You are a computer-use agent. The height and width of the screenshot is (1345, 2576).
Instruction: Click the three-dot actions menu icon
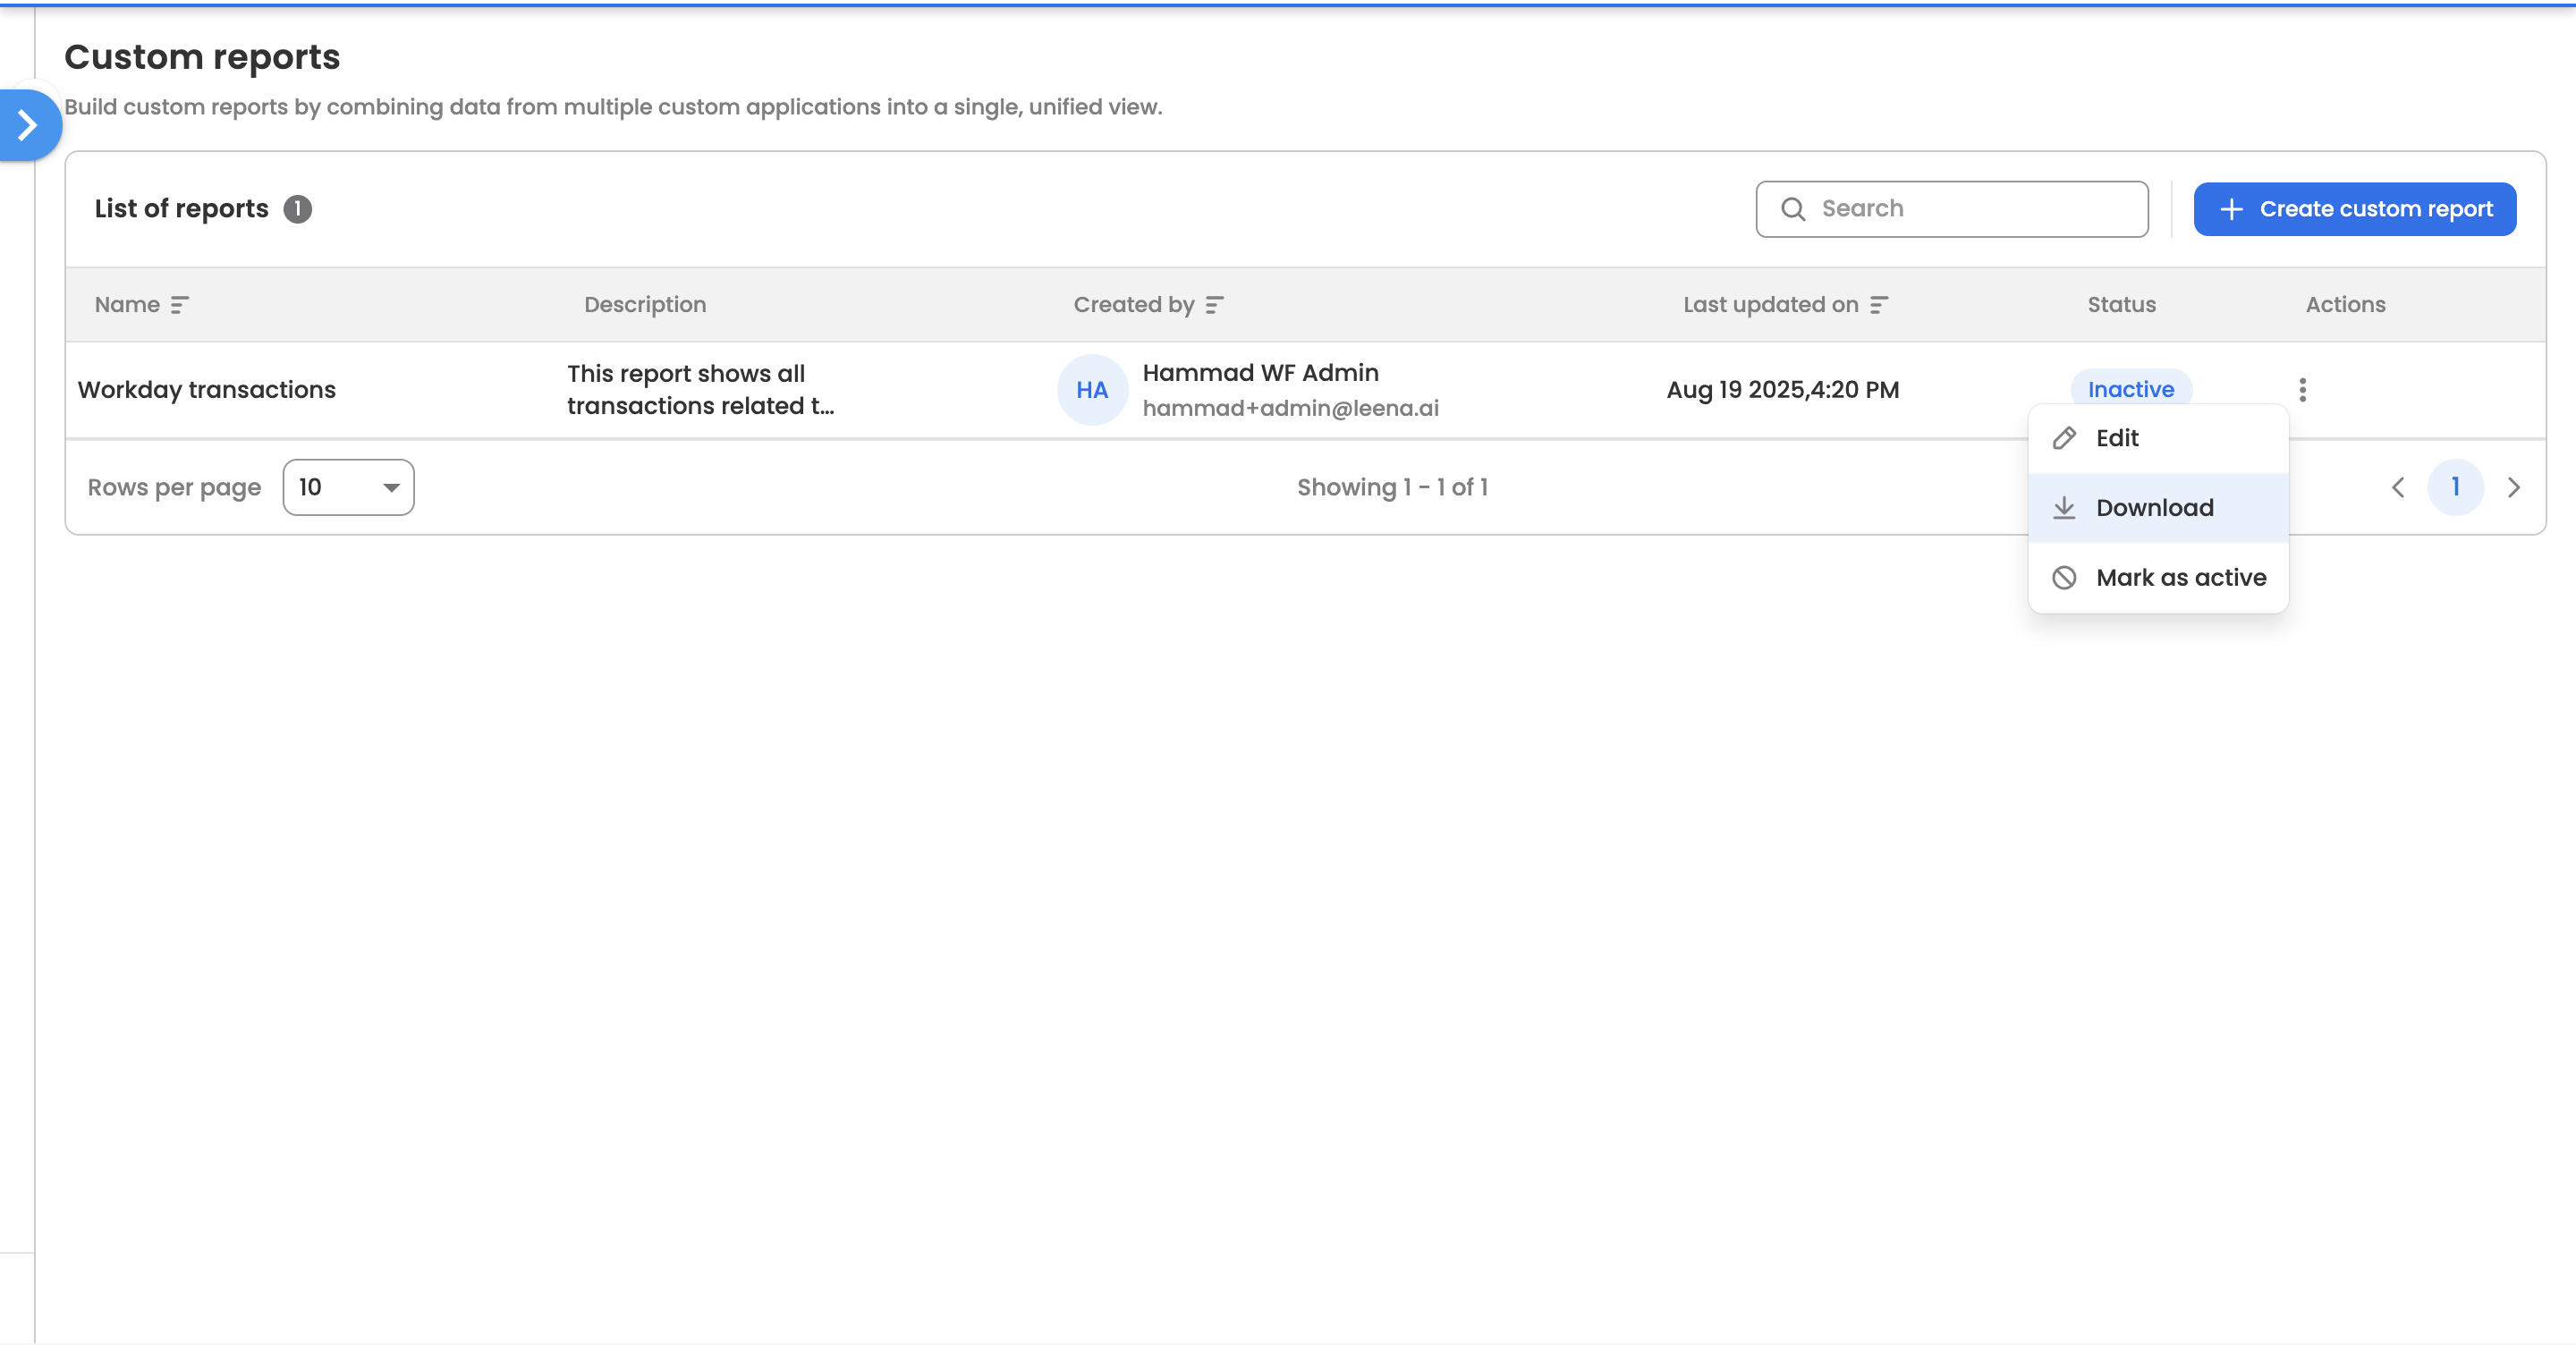coord(2302,390)
